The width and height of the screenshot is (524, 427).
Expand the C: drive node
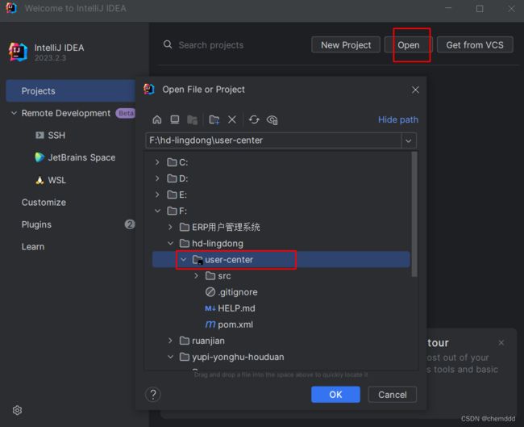[x=157, y=162]
